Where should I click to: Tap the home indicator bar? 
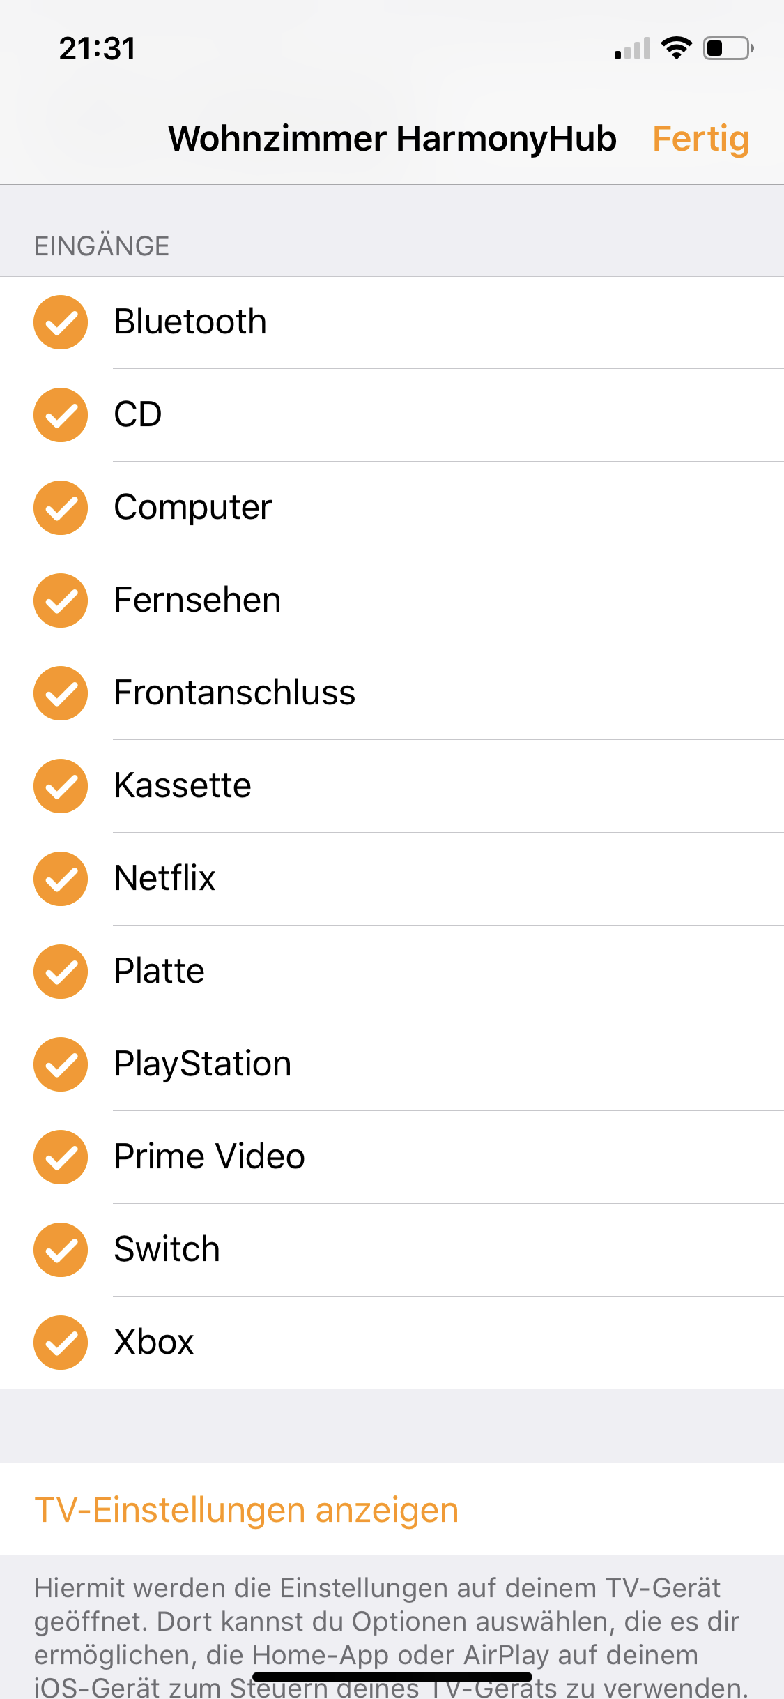(x=392, y=1676)
